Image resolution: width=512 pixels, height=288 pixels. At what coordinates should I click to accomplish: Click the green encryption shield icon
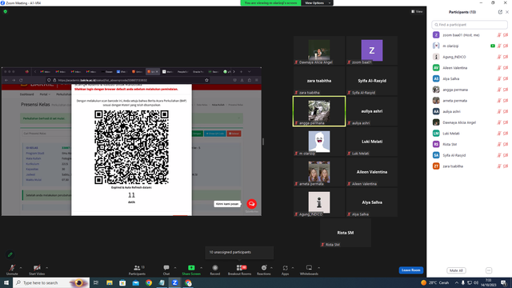pos(6,11)
